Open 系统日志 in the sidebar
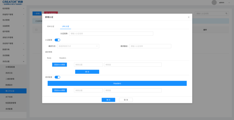Viewport: 234px width, 120px height. tap(9, 73)
